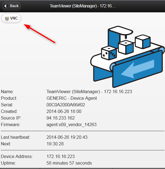Select product value 'GENERIC - Device Agent'

pyautogui.click(x=72, y=98)
